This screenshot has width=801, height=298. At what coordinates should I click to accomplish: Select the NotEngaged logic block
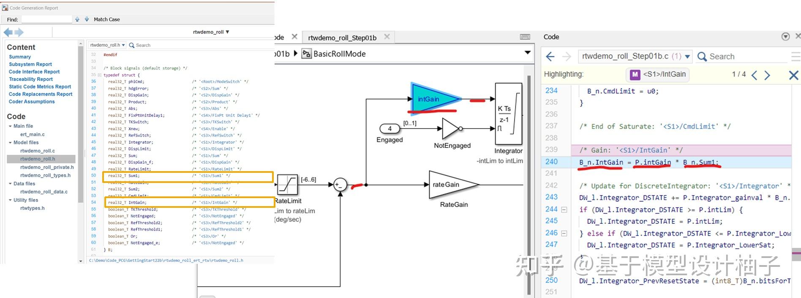452,129
